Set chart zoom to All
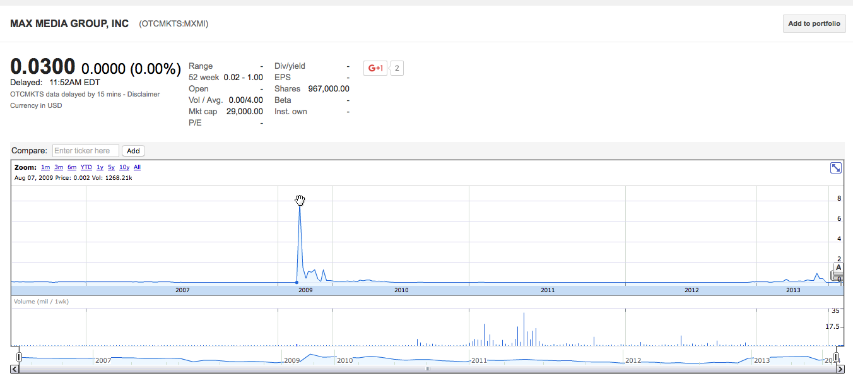The width and height of the screenshot is (853, 378). (x=137, y=167)
